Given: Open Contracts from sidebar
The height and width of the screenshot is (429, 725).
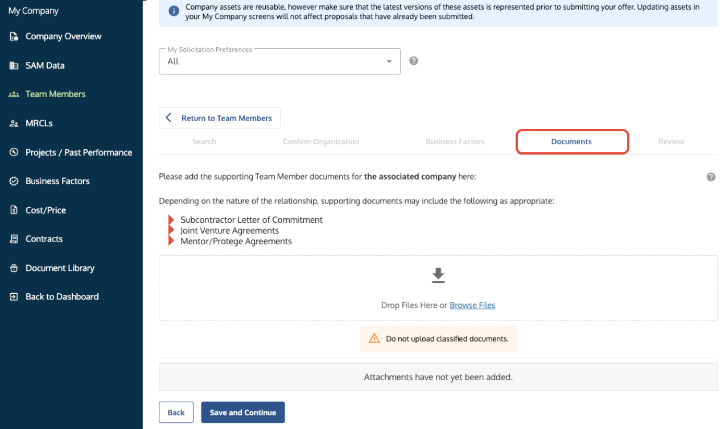Looking at the screenshot, I should (44, 239).
